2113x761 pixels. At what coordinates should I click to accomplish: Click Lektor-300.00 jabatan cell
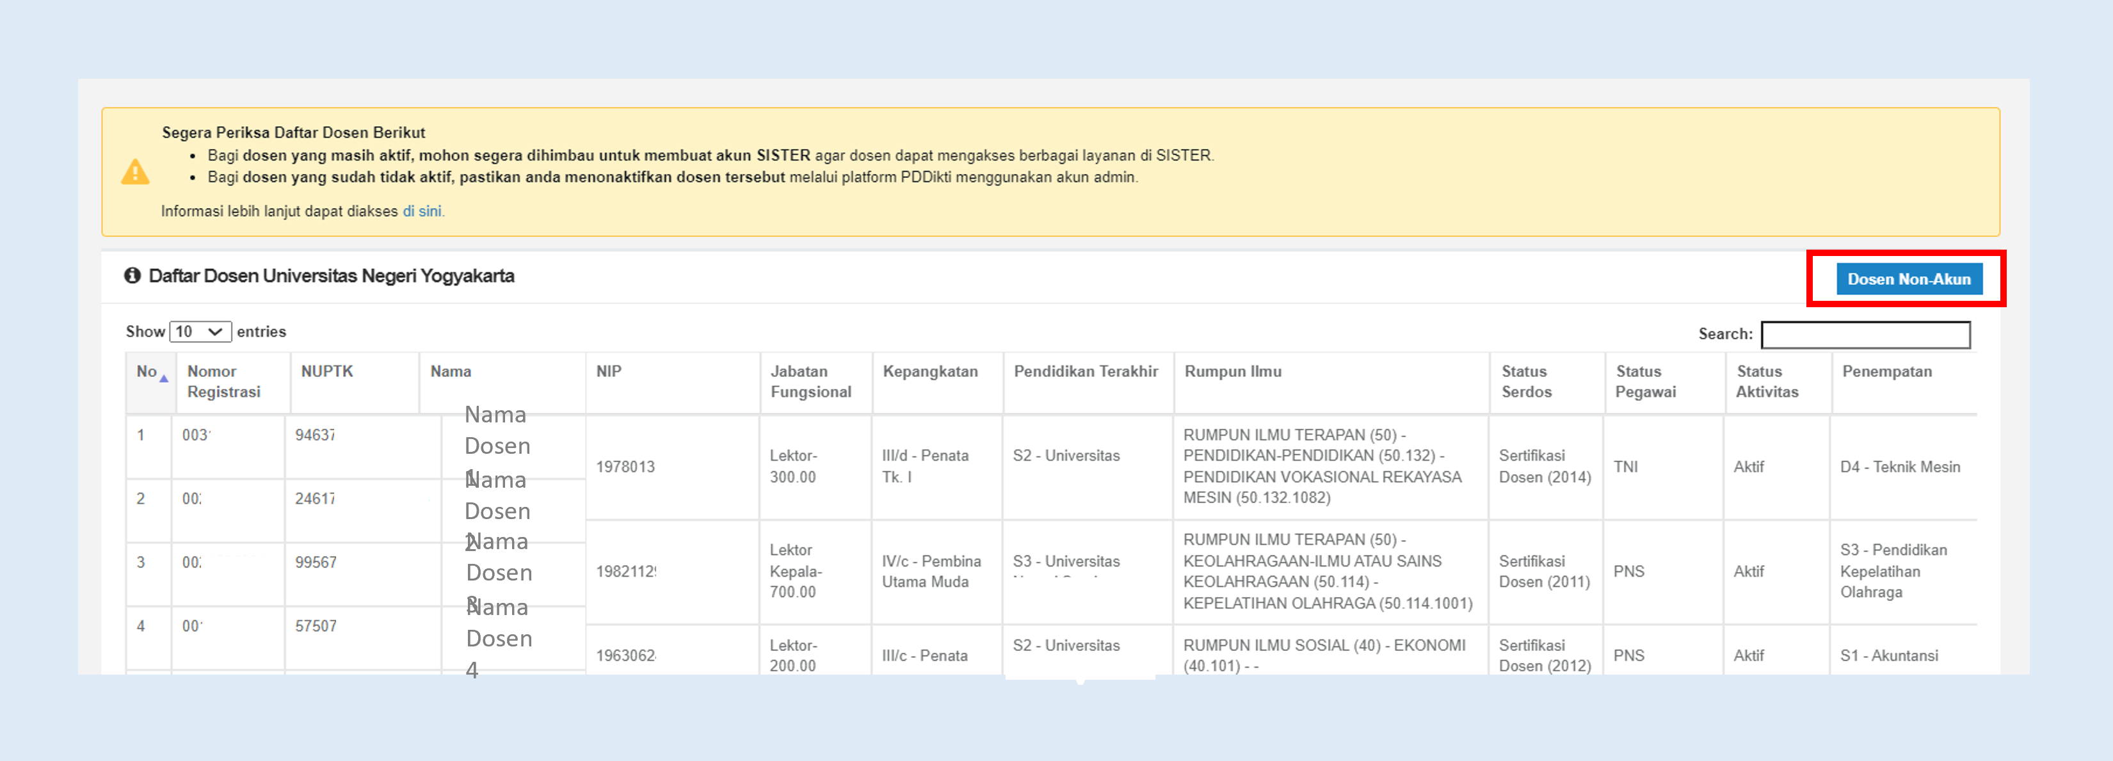[814, 467]
